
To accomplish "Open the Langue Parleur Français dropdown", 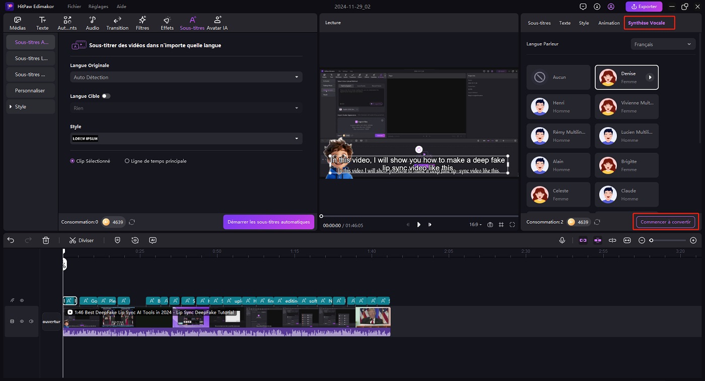I will [663, 44].
